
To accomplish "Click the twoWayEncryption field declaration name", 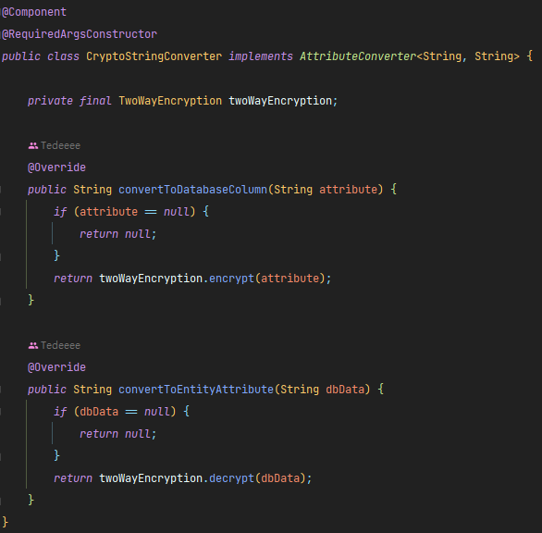I will pos(280,101).
